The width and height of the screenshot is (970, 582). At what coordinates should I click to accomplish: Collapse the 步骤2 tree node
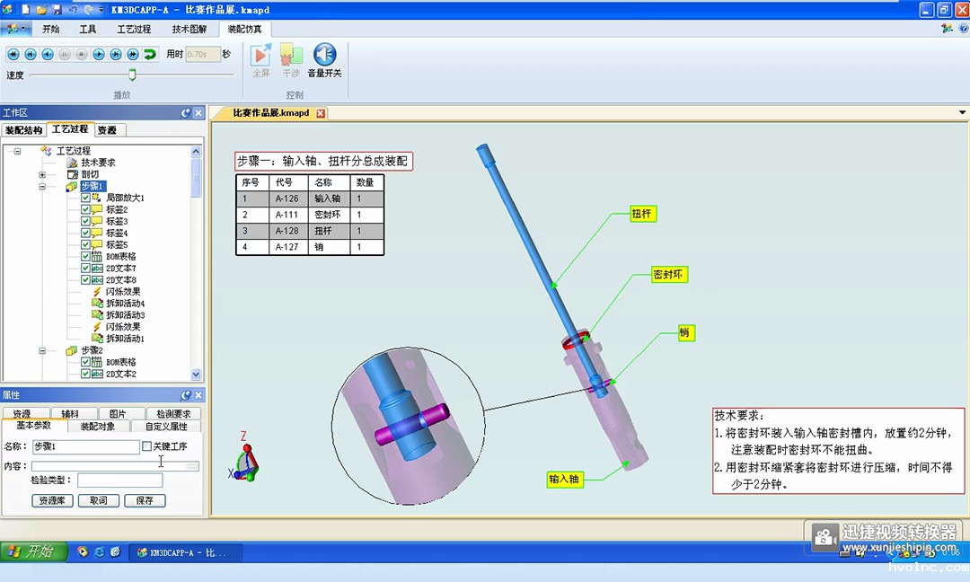click(42, 350)
